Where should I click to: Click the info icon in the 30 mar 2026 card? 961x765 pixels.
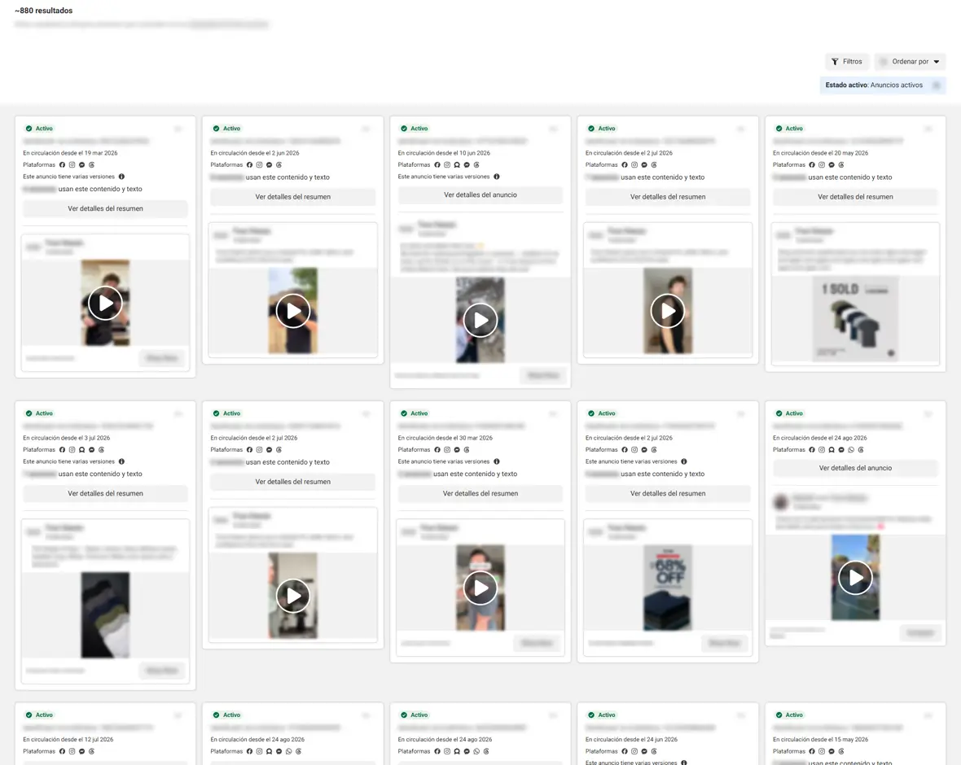497,461
